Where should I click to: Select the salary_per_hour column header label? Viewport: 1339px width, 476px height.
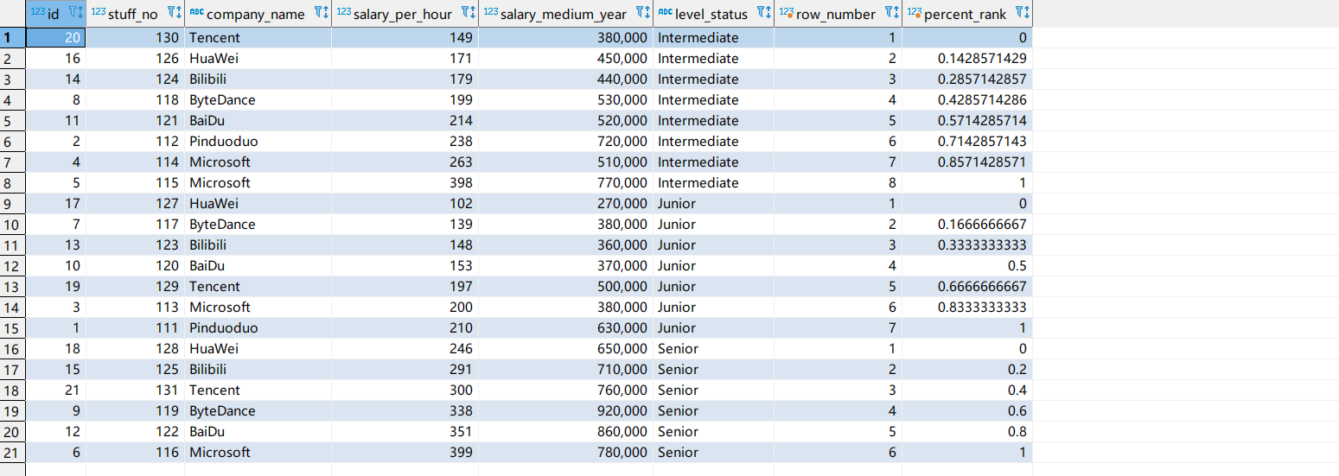[403, 13]
